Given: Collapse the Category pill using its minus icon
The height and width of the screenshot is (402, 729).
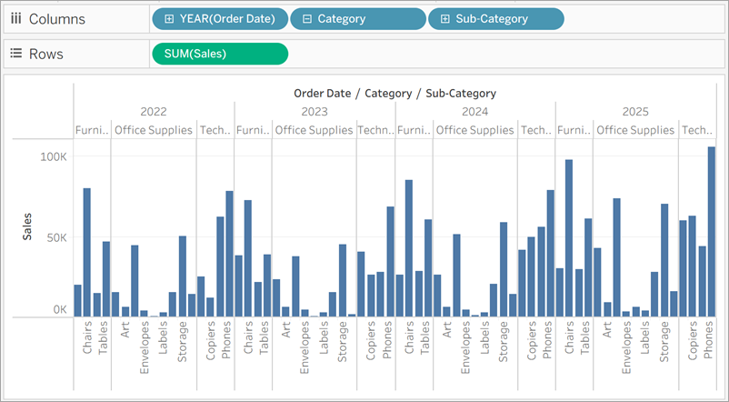Looking at the screenshot, I should (306, 18).
